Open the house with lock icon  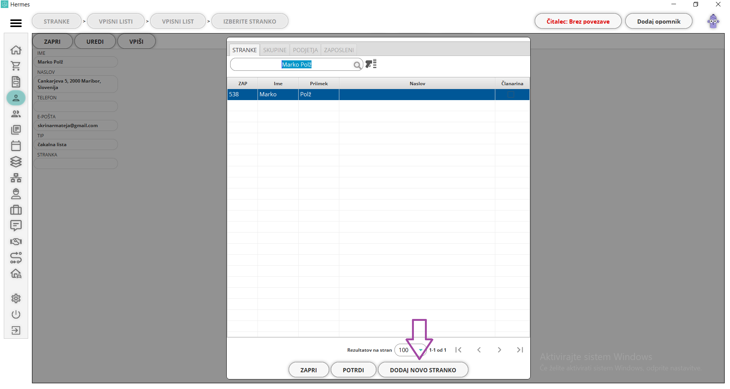point(16,274)
